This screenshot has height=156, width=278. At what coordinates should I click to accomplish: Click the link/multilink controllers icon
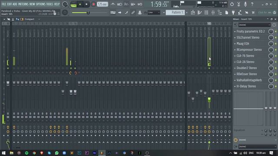[133, 13]
